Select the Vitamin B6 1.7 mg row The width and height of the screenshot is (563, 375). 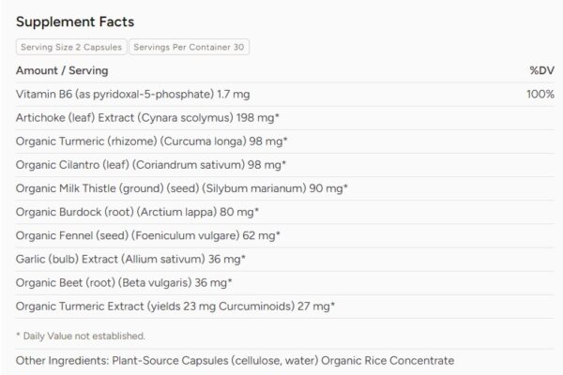pyautogui.click(x=285, y=94)
